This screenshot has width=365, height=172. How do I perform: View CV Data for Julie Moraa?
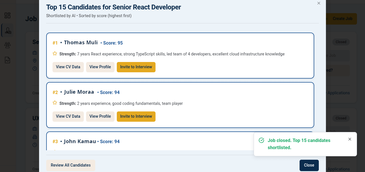[68, 117]
